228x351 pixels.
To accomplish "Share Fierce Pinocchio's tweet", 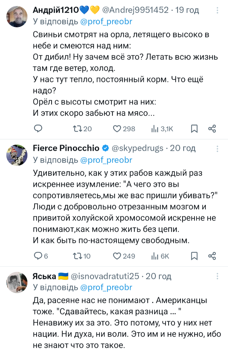I will 212,256.
